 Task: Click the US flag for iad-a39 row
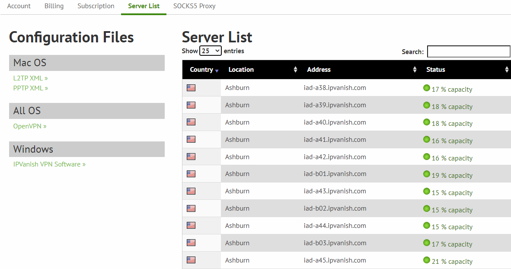[191, 105]
